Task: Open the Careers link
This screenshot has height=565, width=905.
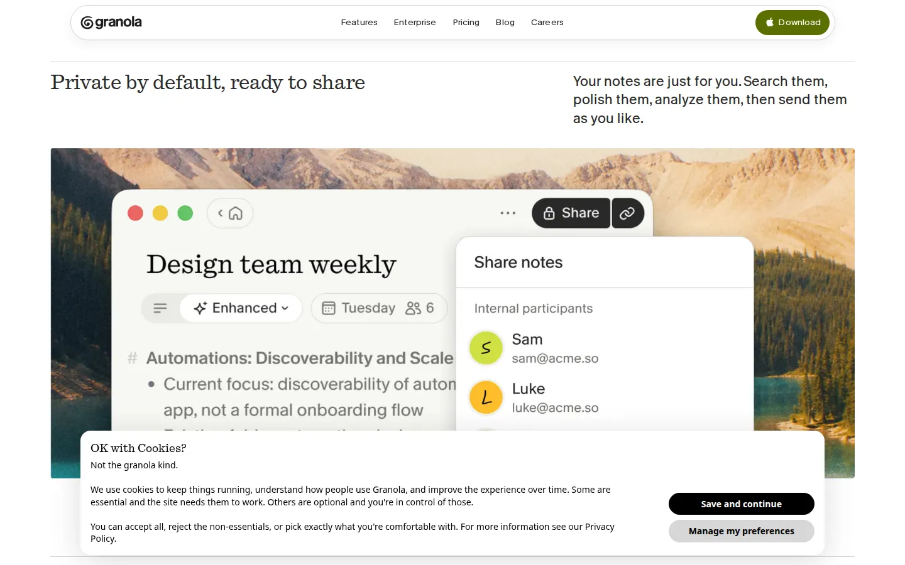Action: 547,23
